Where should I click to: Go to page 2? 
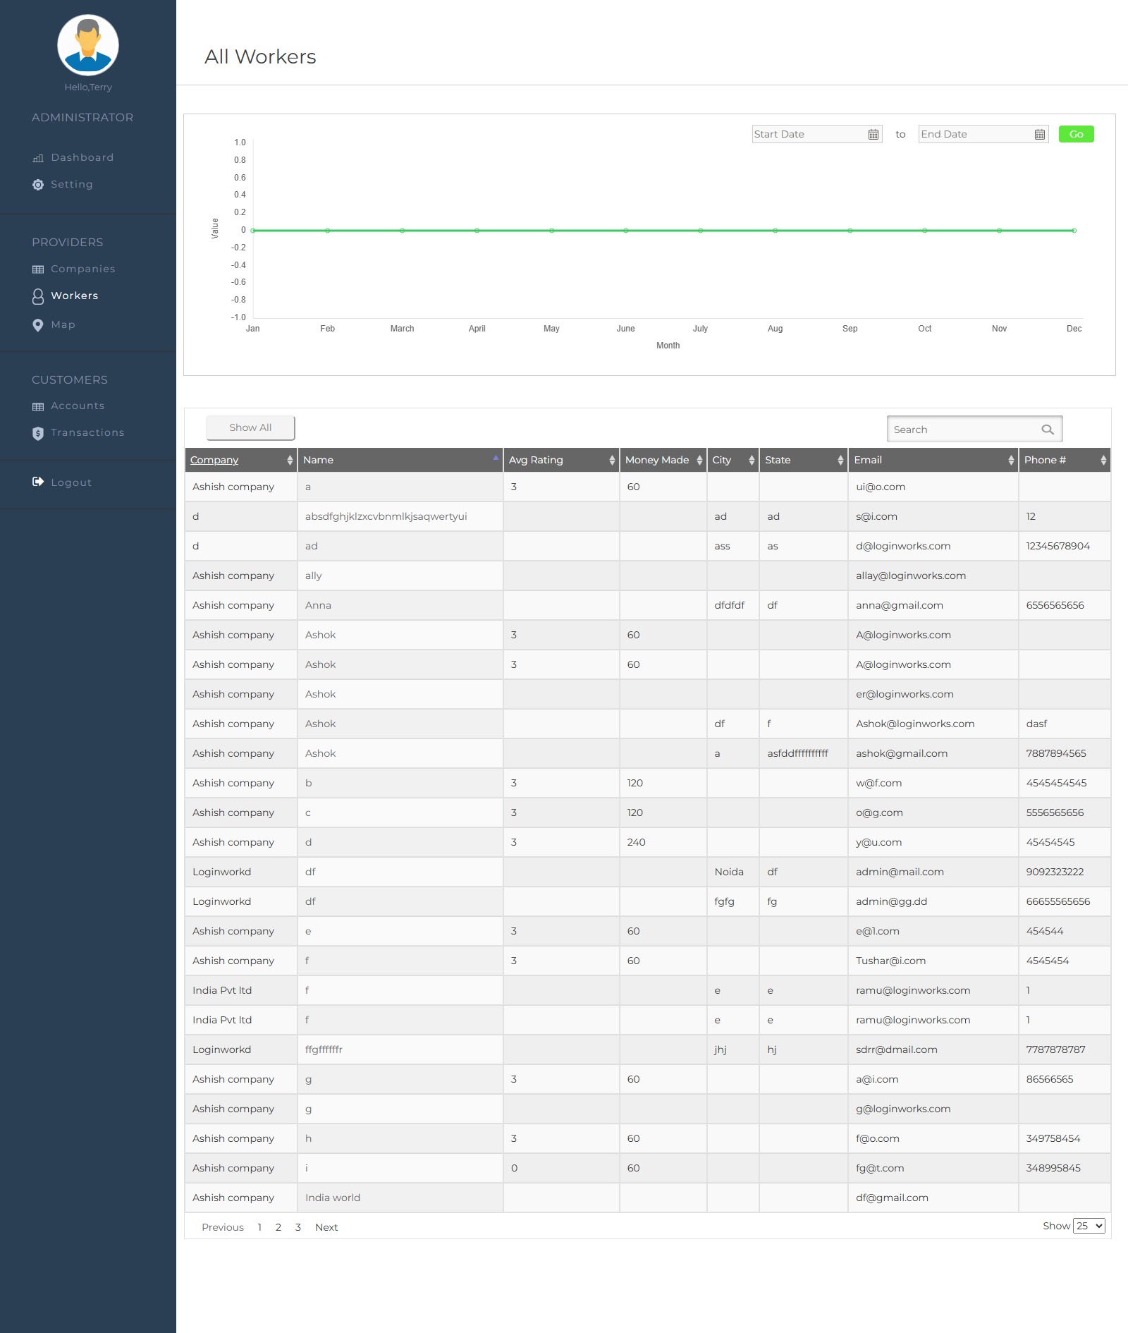pos(278,1227)
